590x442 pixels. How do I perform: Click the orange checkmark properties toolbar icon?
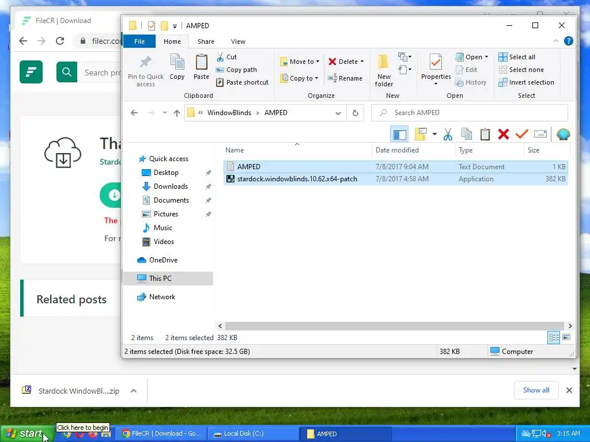522,134
